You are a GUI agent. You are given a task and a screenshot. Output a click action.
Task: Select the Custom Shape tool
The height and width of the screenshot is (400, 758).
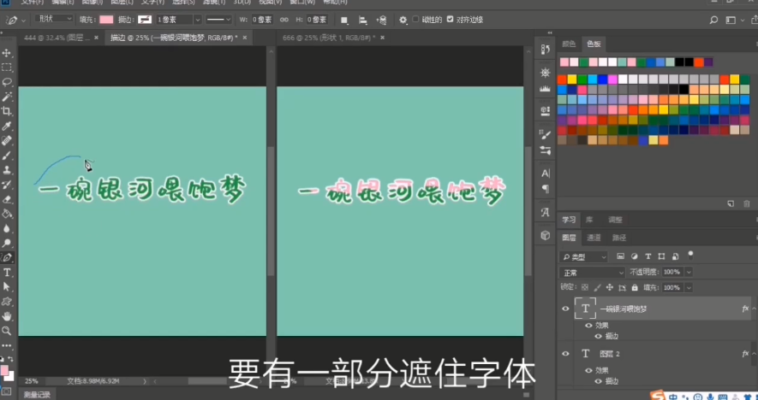[x=7, y=302]
